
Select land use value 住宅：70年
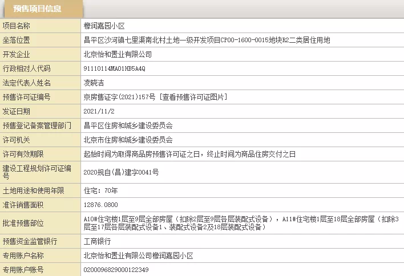click(x=101, y=190)
